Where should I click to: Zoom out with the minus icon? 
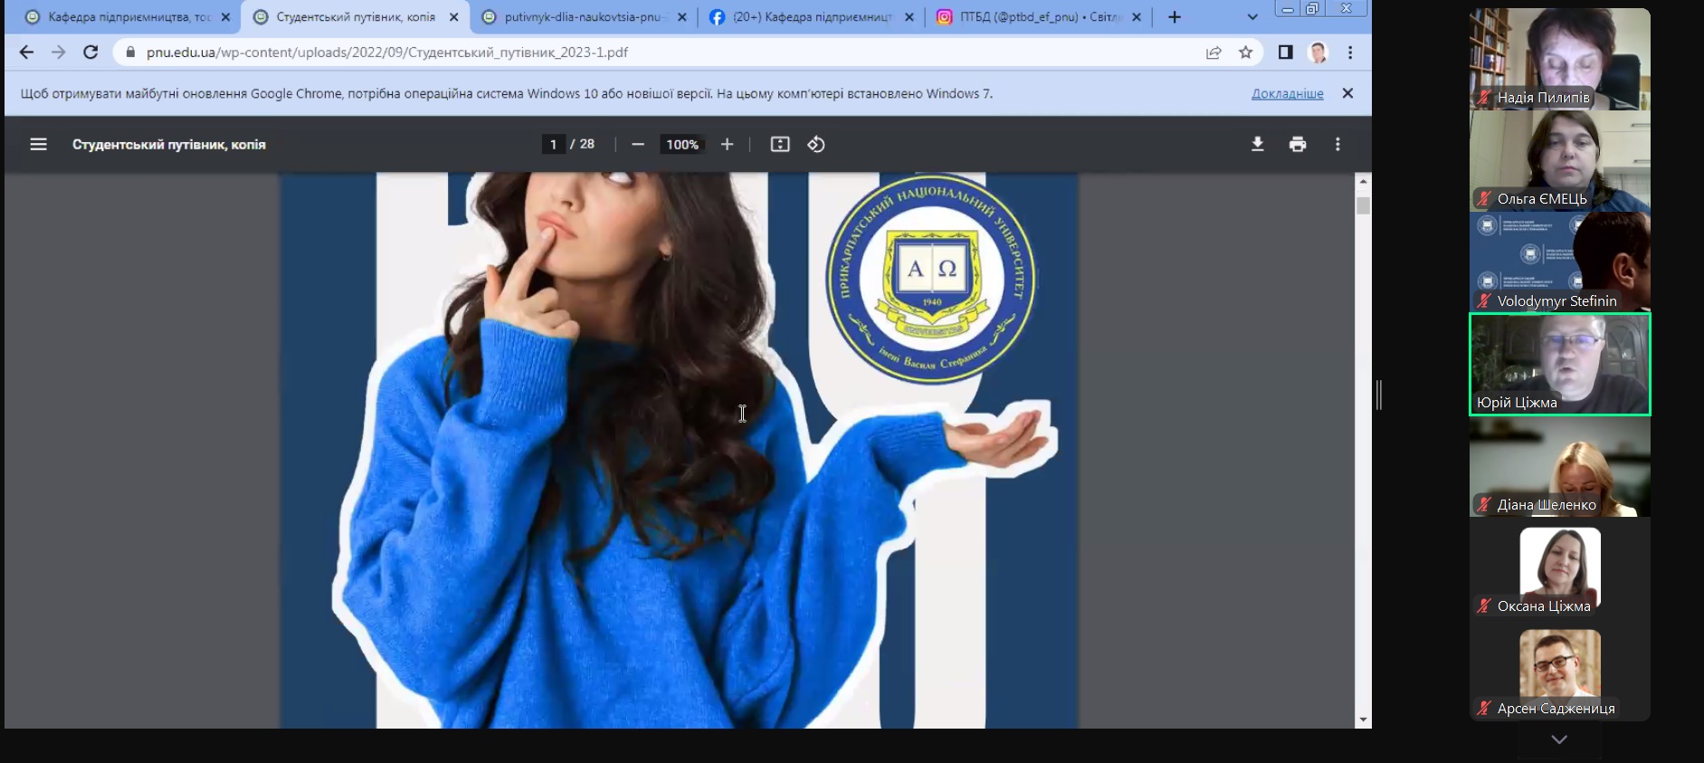tap(638, 144)
